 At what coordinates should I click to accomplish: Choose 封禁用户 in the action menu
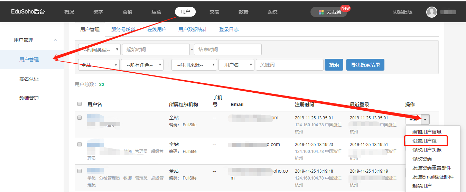422,186
